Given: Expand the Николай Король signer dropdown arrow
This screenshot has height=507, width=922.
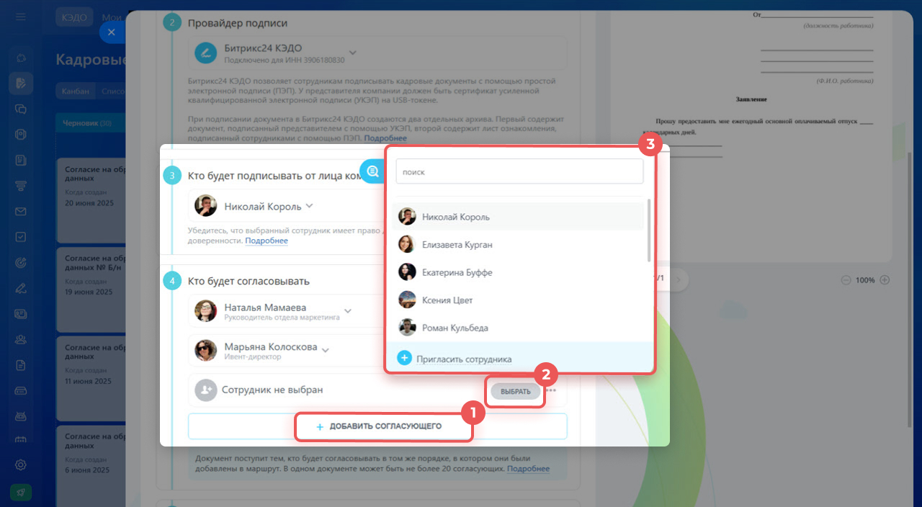Looking at the screenshot, I should [x=309, y=206].
